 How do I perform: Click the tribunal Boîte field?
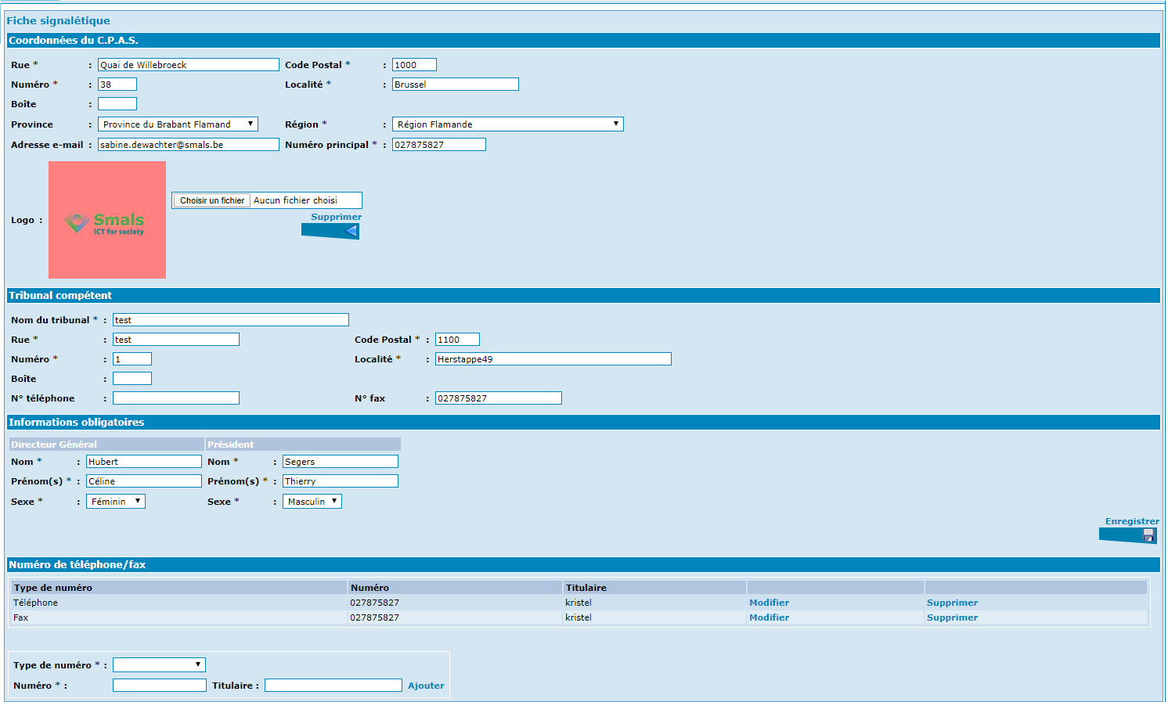(132, 379)
